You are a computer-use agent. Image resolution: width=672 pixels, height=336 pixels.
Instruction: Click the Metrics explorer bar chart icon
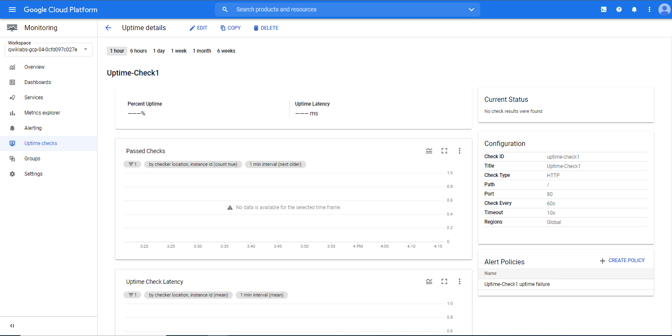pos(12,113)
